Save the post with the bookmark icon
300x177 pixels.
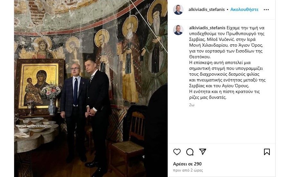[x=267, y=152]
